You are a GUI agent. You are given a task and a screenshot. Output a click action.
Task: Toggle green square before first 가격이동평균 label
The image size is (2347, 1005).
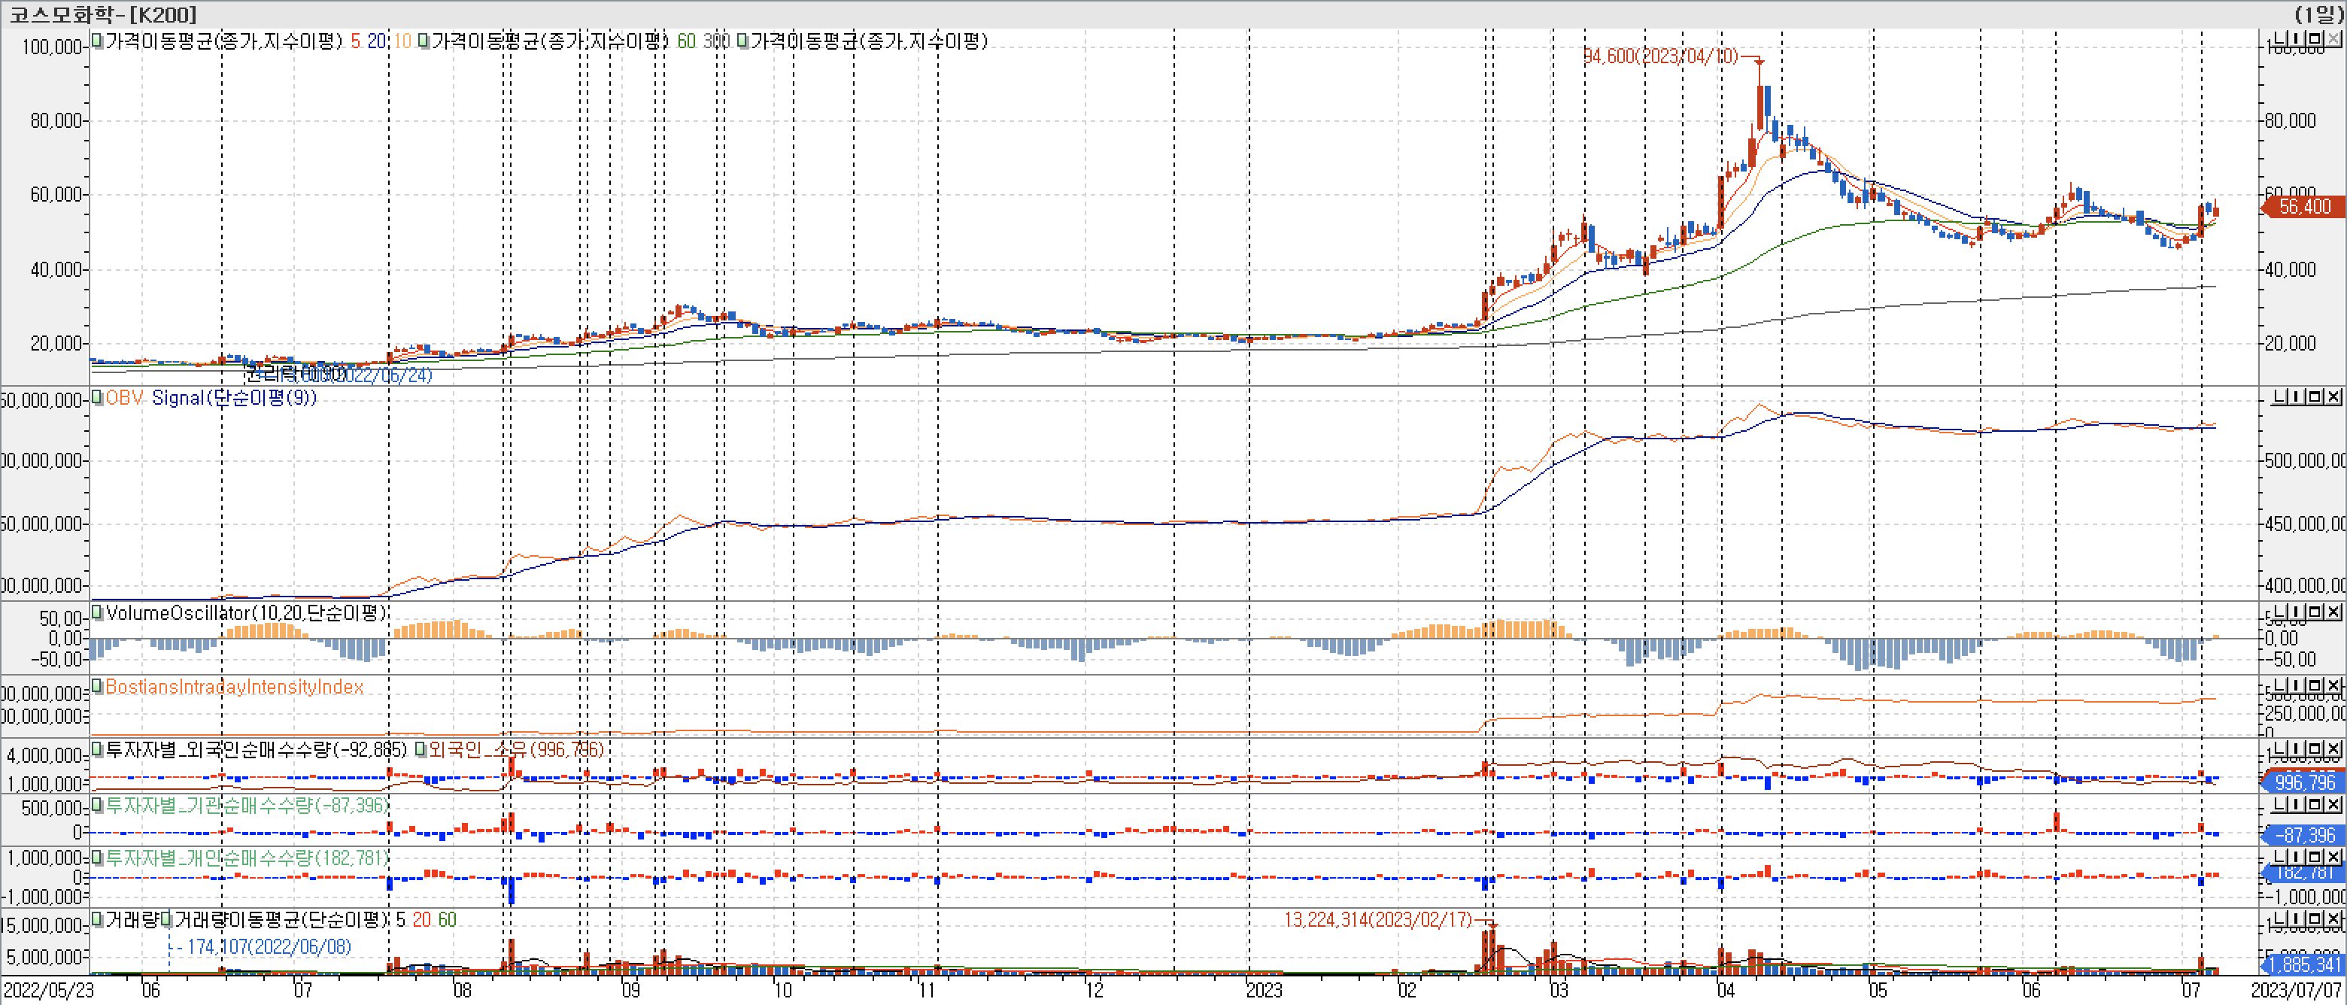tap(98, 41)
